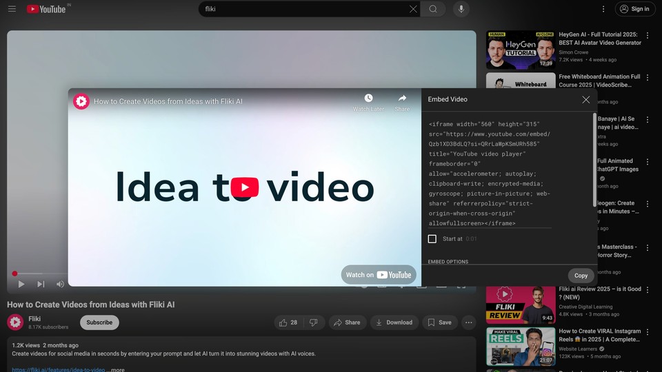Open options for Masterclass Horror Story video

(648, 248)
